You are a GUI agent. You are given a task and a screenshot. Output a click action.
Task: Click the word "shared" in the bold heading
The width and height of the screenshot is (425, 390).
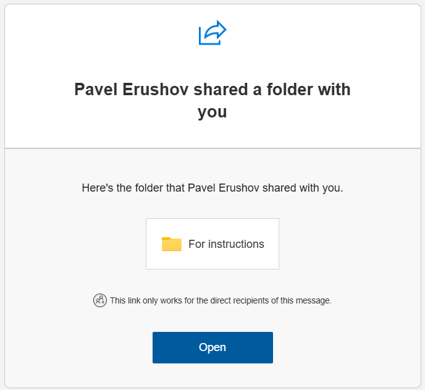pyautogui.click(x=221, y=90)
